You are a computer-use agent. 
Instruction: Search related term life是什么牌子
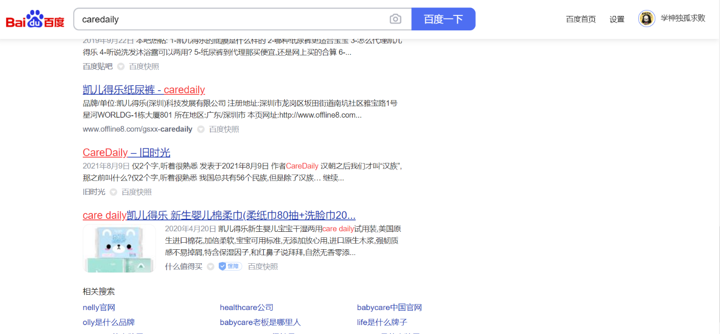[382, 323]
